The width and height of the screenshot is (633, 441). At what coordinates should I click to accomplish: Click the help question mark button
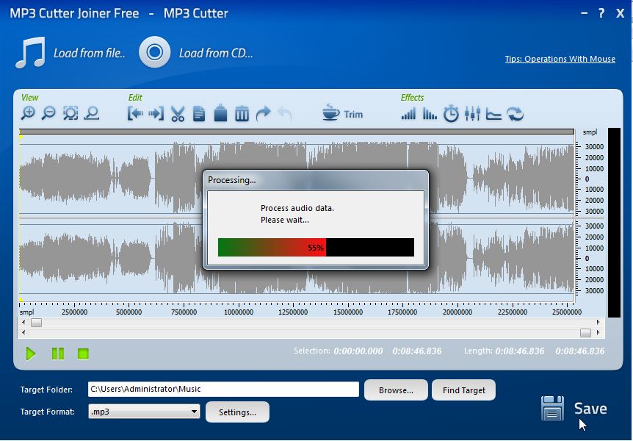coord(601,13)
